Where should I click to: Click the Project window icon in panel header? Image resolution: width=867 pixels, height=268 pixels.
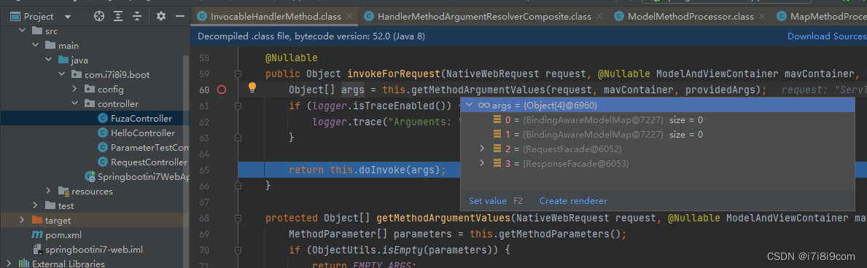[x=16, y=17]
